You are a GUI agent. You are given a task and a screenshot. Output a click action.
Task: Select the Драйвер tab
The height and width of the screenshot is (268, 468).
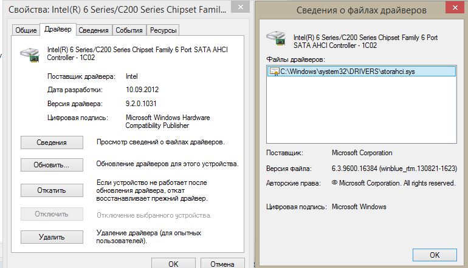click(58, 30)
